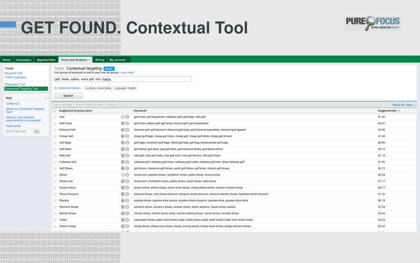Add the Shoes.com ad group (plus icon)

click(x=123, y=181)
